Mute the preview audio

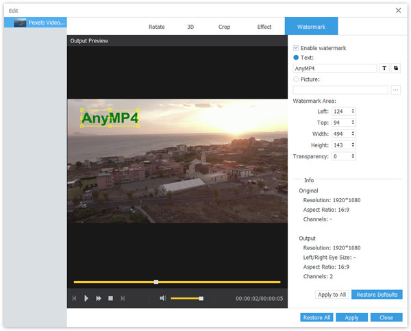coord(163,298)
